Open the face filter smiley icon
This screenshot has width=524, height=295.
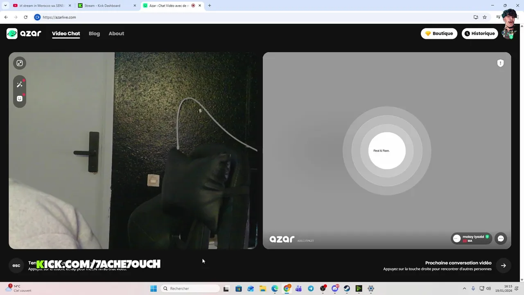pos(19,99)
